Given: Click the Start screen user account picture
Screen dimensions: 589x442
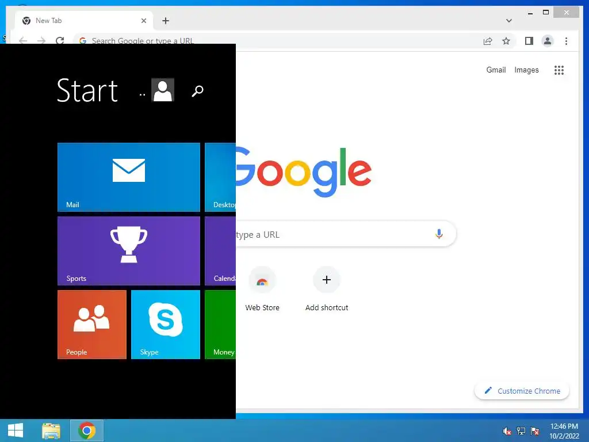Looking at the screenshot, I should click(x=163, y=90).
